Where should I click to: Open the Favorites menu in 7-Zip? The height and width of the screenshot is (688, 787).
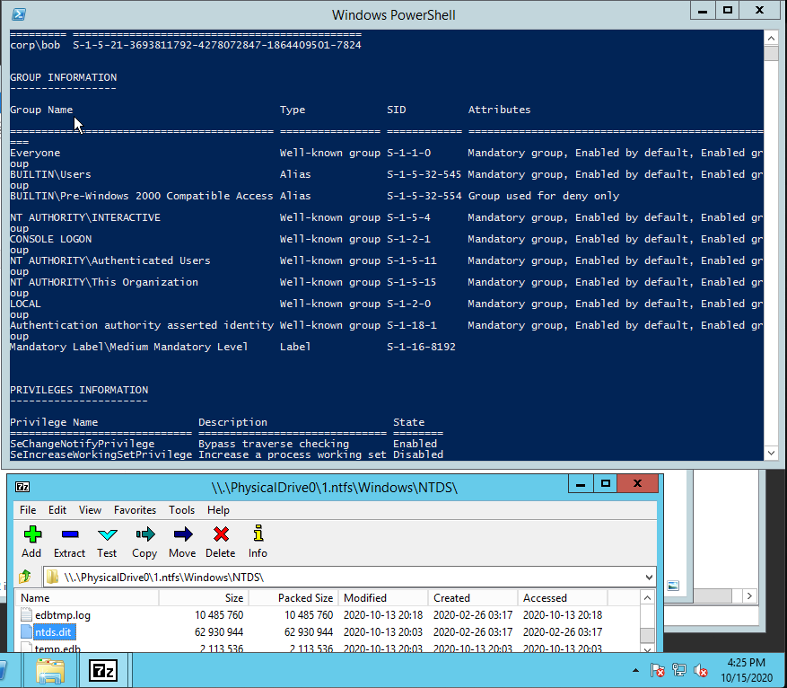point(135,510)
